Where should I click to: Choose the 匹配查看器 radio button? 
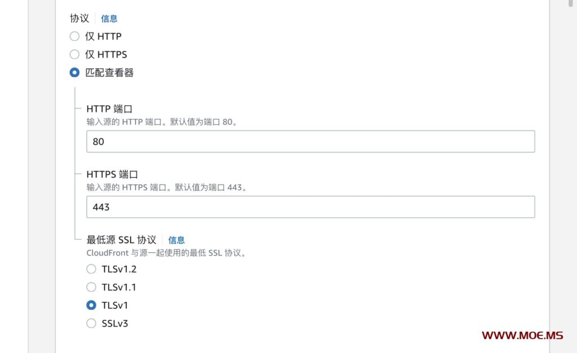pos(74,73)
